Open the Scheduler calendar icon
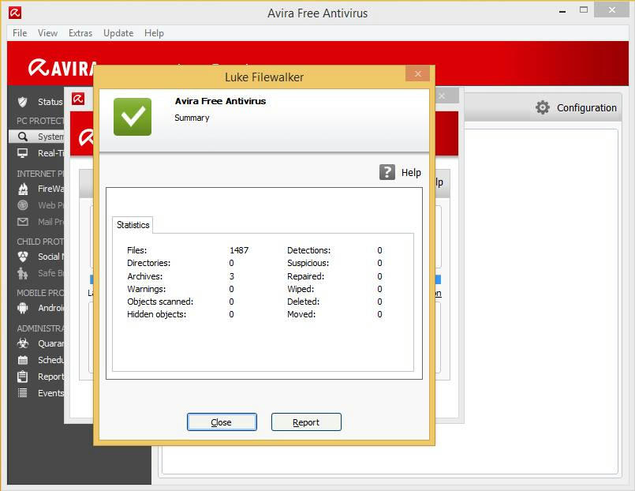The width and height of the screenshot is (635, 491). [23, 360]
